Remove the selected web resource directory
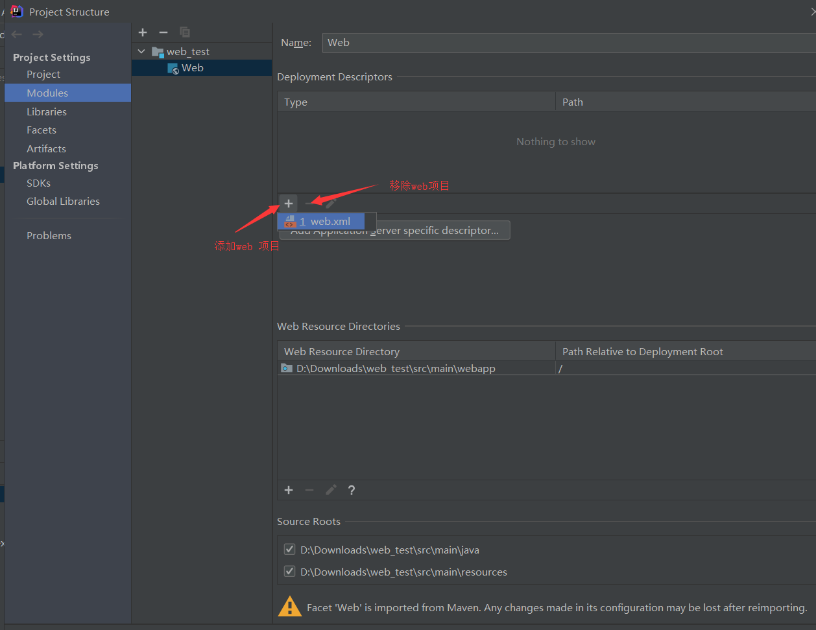The height and width of the screenshot is (630, 816). [x=309, y=490]
